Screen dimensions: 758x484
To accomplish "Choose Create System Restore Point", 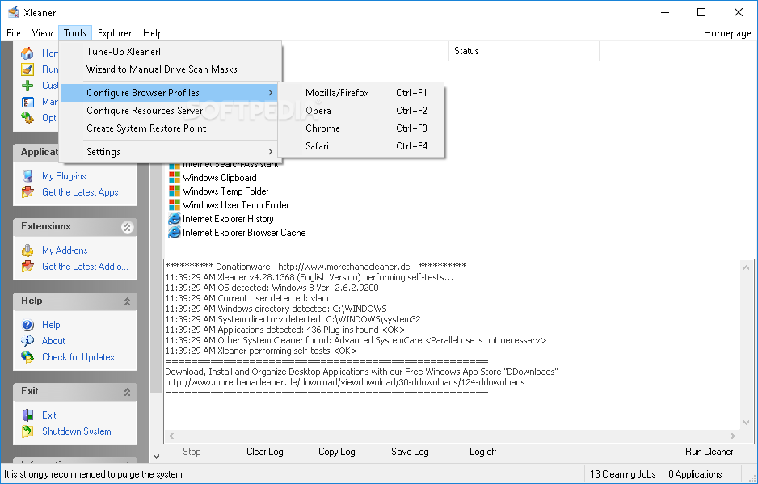I will pyautogui.click(x=168, y=128).
